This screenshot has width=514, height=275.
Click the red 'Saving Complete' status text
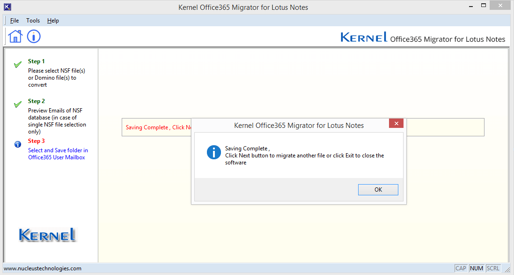[158, 127]
